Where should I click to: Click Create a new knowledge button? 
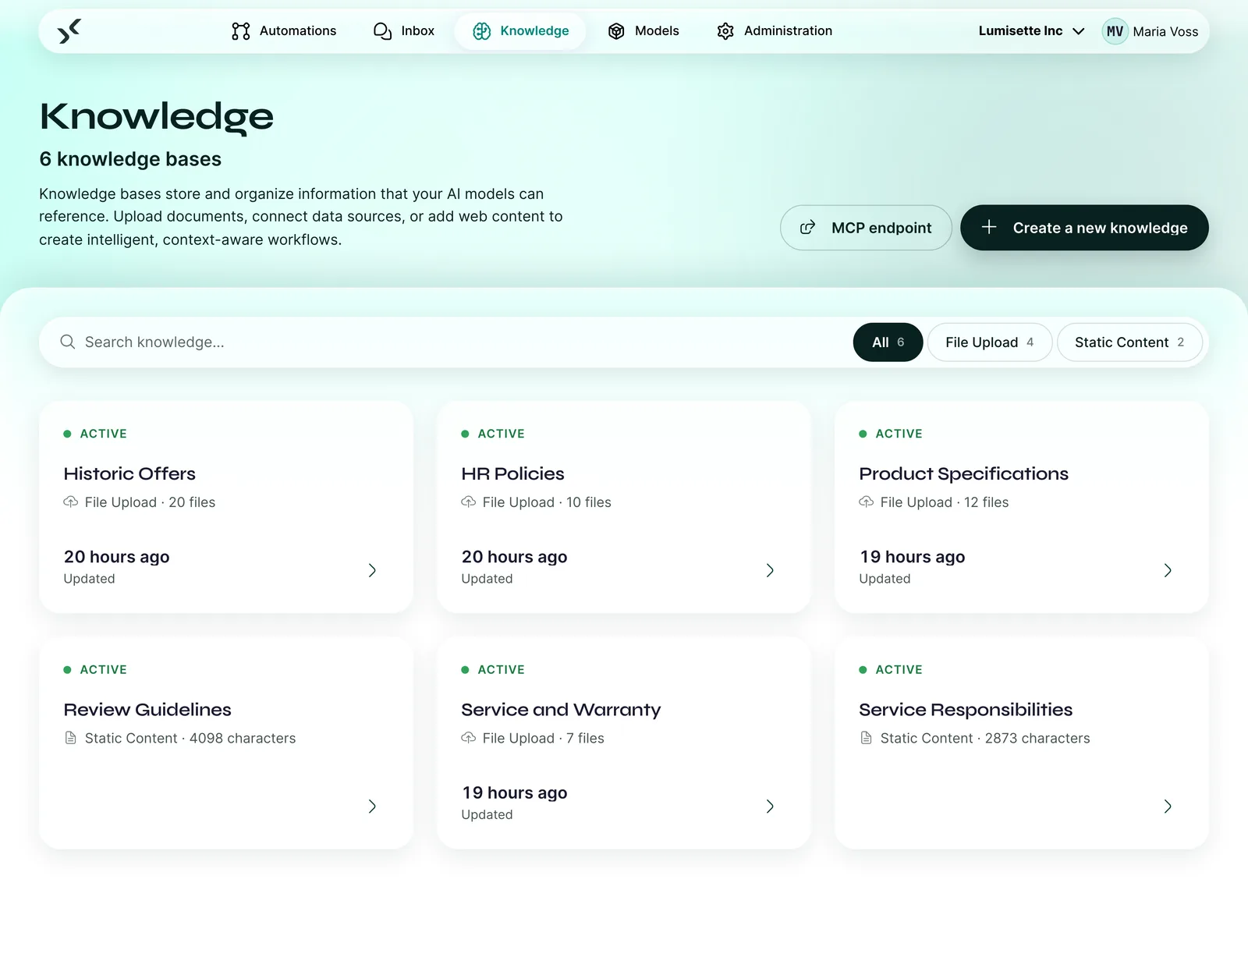[x=1084, y=228]
